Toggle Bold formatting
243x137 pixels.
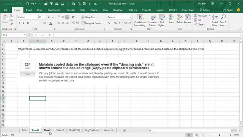pyautogui.click(x=19, y=23)
